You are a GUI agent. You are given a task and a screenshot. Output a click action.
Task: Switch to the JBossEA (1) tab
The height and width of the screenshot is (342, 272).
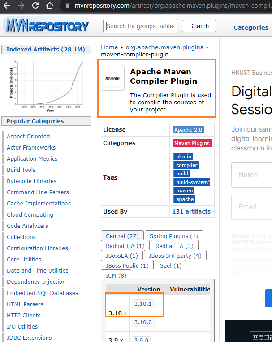click(x=122, y=256)
